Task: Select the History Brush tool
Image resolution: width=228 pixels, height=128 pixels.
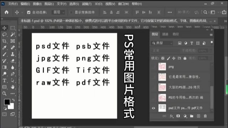Action: coord(4,61)
